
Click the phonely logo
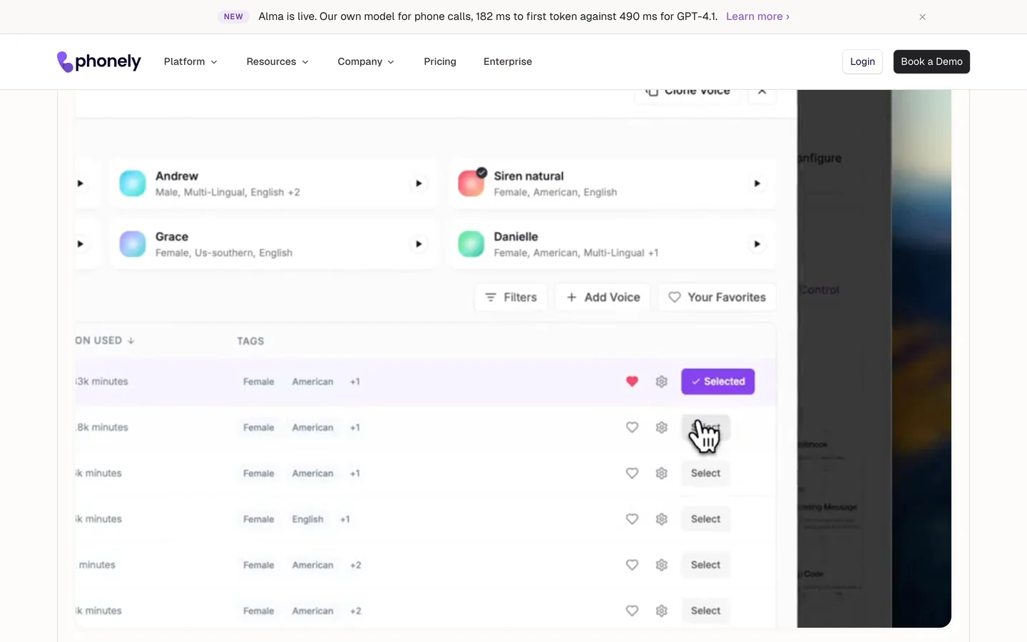[99, 62]
